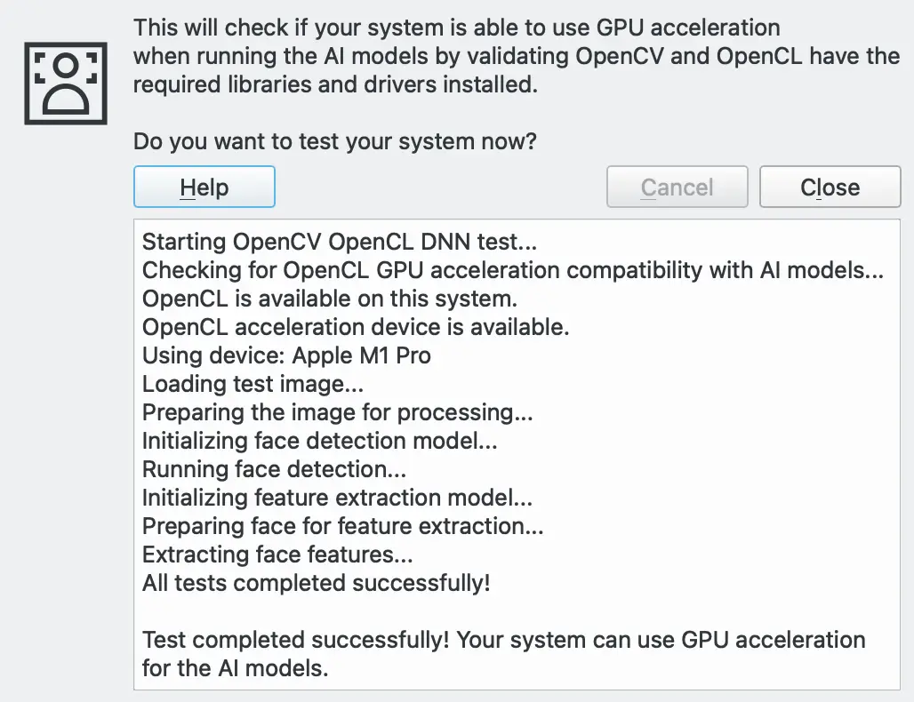Click "OpenCL is available on this system" line
Screen dimensions: 914x702
pos(330,299)
